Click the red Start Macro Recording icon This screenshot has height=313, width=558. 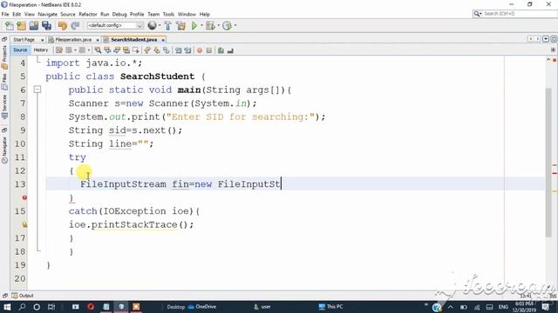[200, 50]
